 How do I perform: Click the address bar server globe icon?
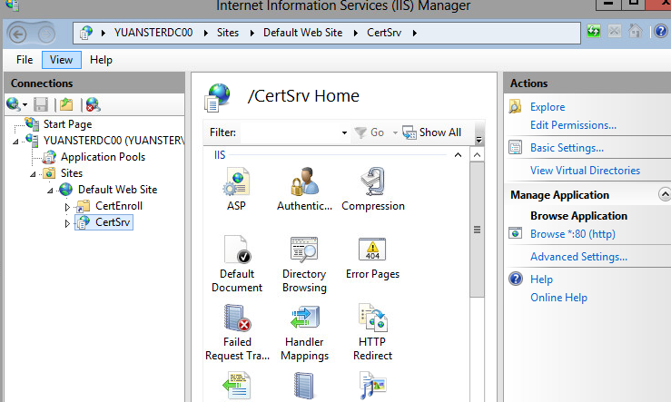point(86,33)
